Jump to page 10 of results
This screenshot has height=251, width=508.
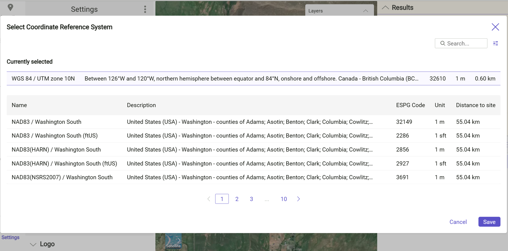(284, 199)
